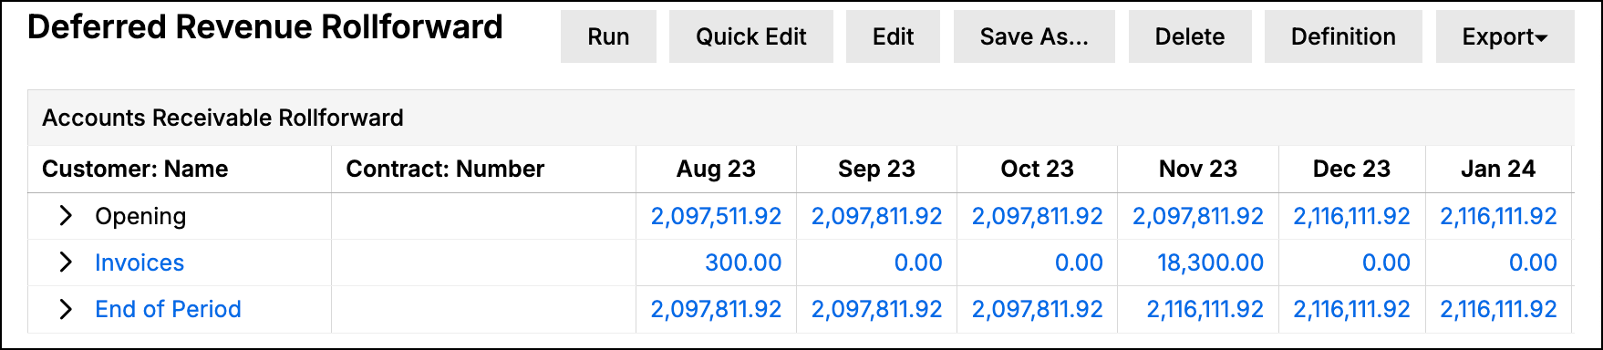1603x350 pixels.
Task: Choose Save As... for this report
Action: 1034,37
